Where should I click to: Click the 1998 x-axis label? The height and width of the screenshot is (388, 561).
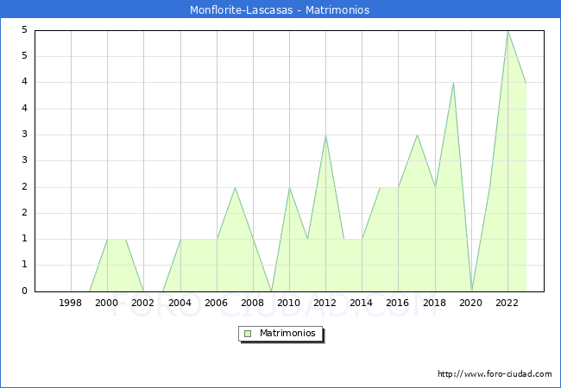[x=71, y=303]
